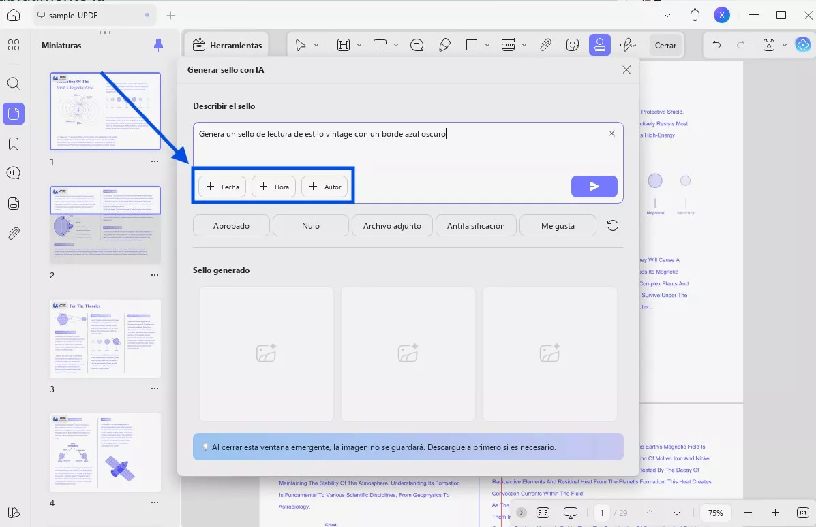The width and height of the screenshot is (816, 527).
Task: Refresh the stamp suggestions
Action: [613, 225]
